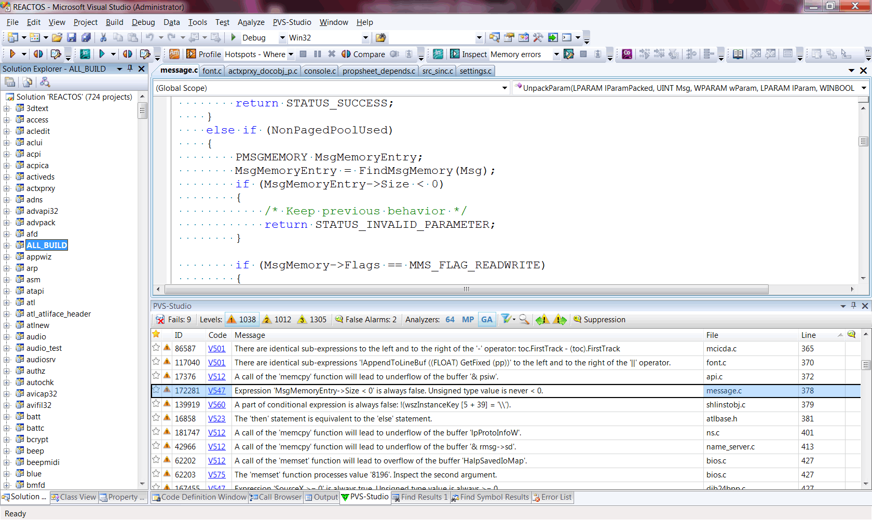This screenshot has height=520, width=872.
Task: Switch to the Find Results 1 tab
Action: [420, 497]
